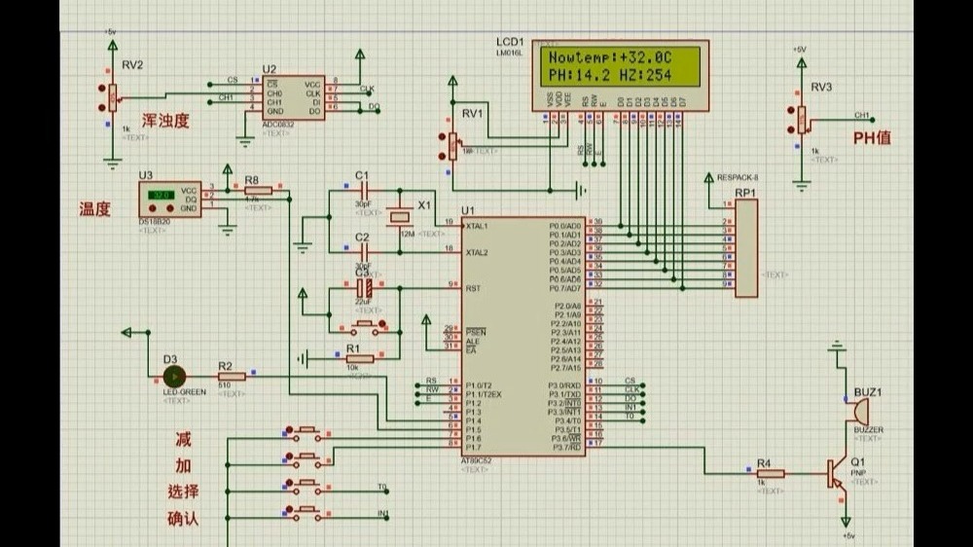Image resolution: width=973 pixels, height=547 pixels.
Task: Select the RV2 turbidity potentiometer
Action: 112,98
